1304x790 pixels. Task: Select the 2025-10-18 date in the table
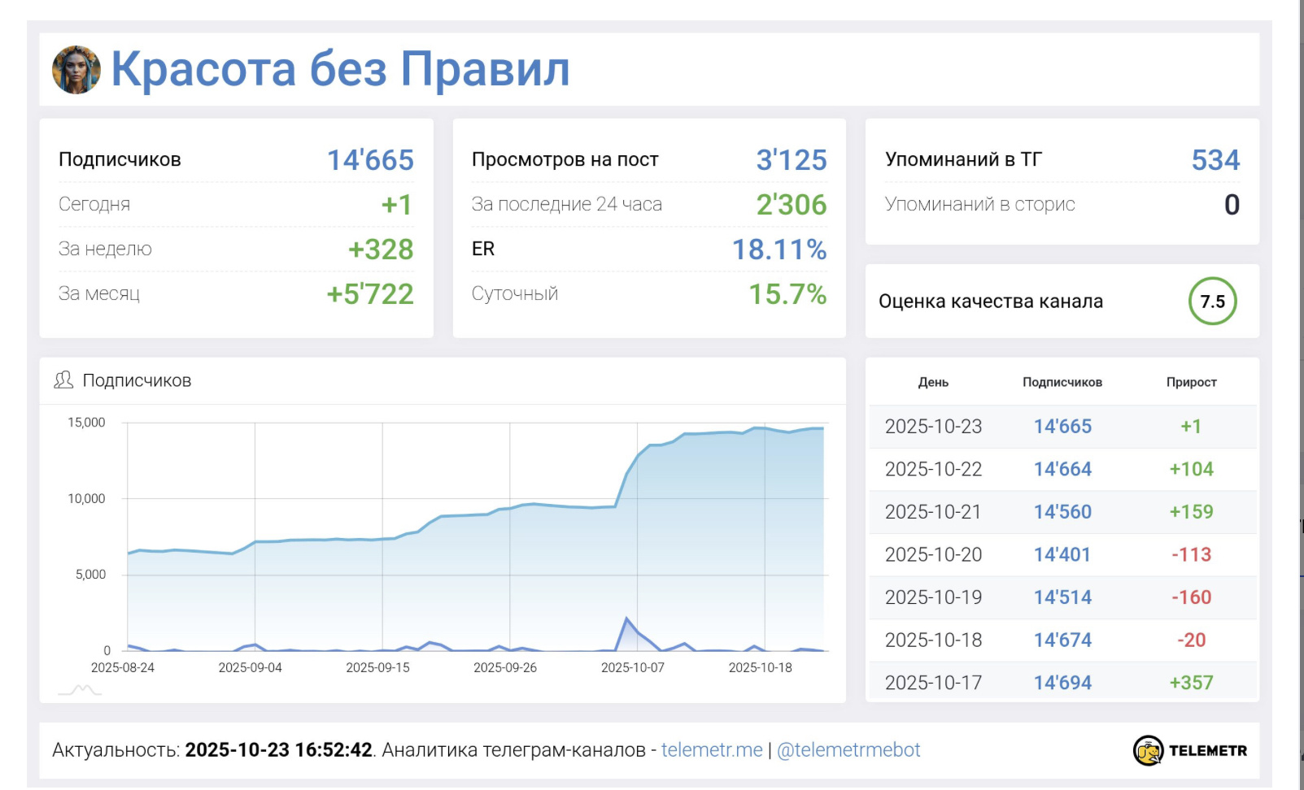933,640
